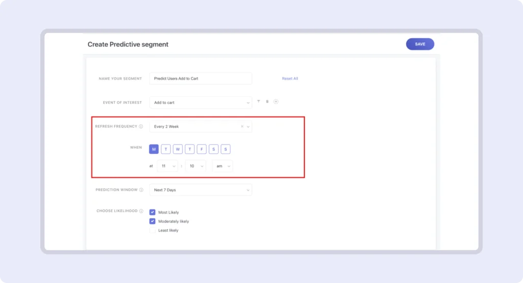
Task: Expand the am/pm dropdown
Action: 222,166
